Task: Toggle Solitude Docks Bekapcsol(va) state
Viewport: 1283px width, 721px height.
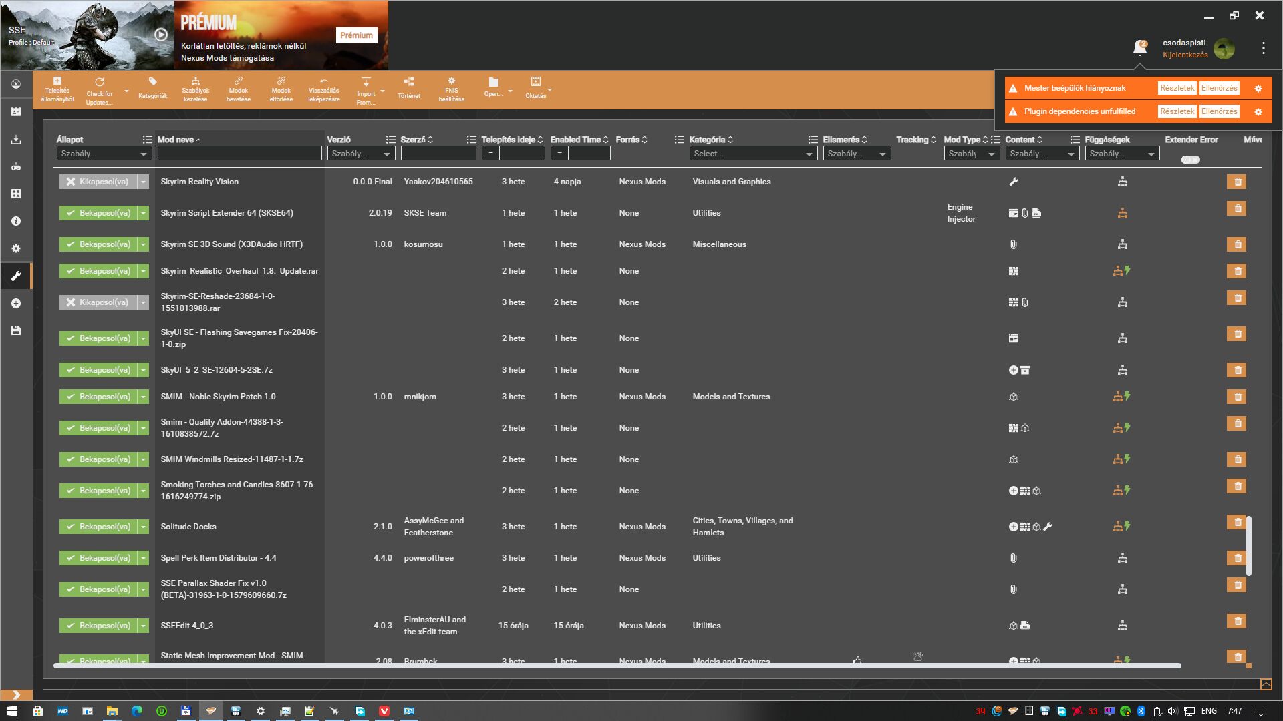Action: coord(98,527)
